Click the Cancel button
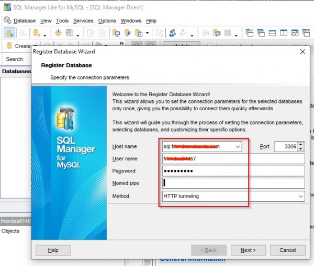The image size is (314, 266). (288, 250)
